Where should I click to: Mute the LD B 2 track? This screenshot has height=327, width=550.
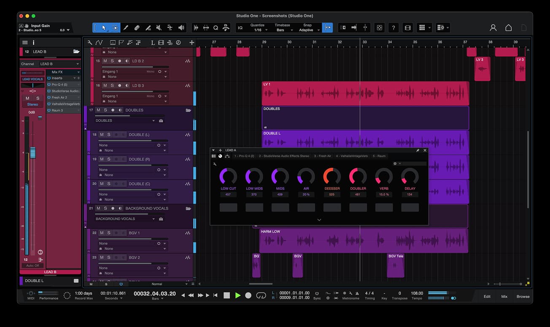point(105,61)
